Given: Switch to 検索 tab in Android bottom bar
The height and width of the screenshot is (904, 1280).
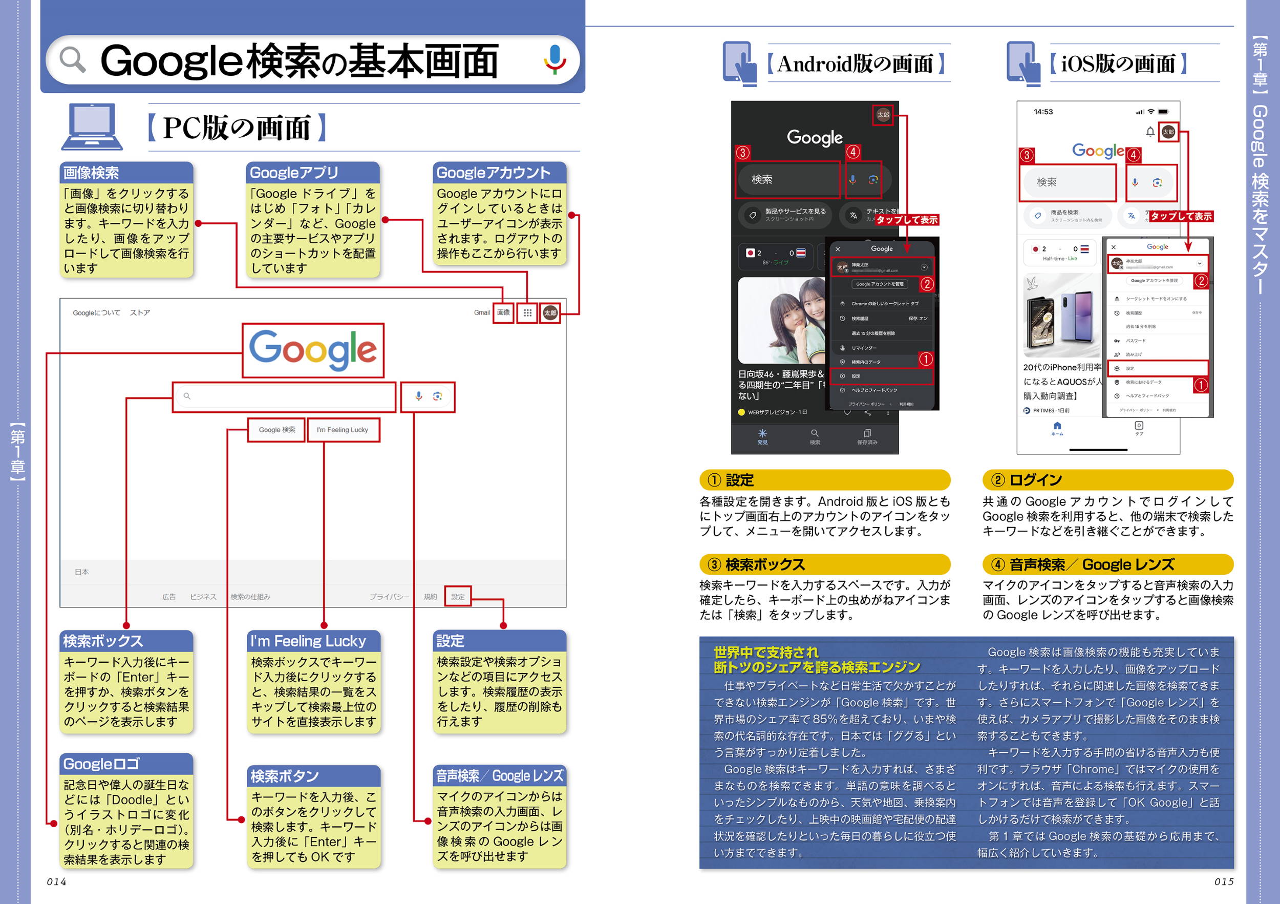Looking at the screenshot, I should (x=815, y=437).
